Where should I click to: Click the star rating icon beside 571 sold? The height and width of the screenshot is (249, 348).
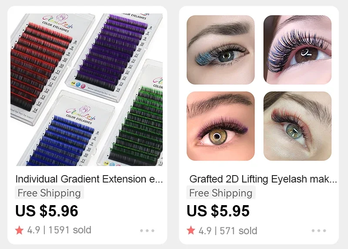point(191,230)
